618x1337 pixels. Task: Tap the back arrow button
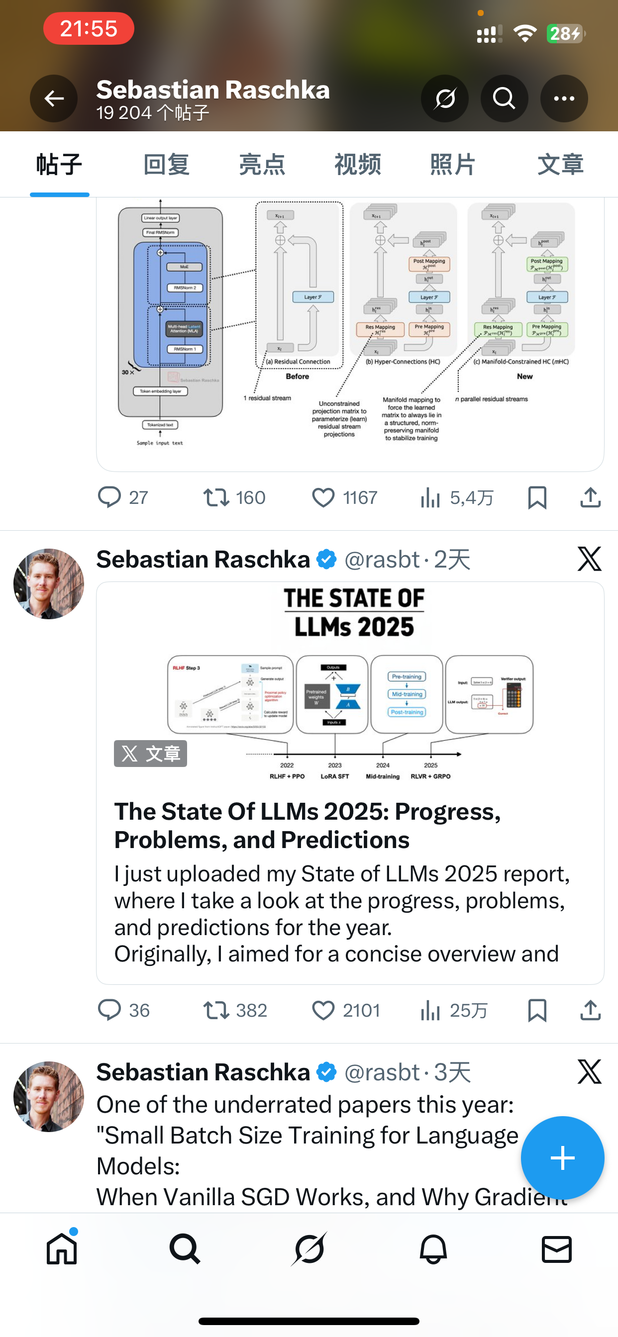coord(54,98)
